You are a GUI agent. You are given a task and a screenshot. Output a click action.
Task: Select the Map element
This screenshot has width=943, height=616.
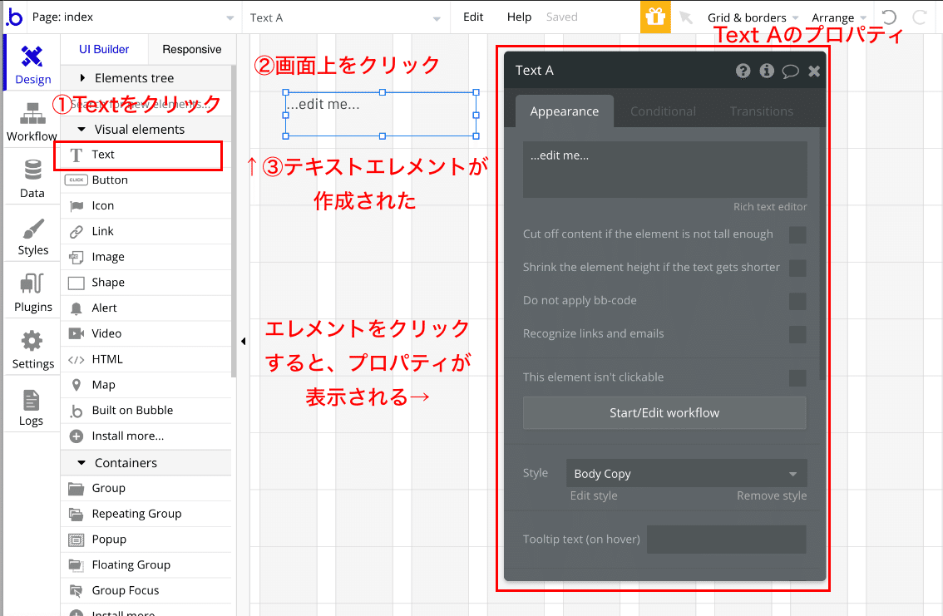tap(146, 385)
